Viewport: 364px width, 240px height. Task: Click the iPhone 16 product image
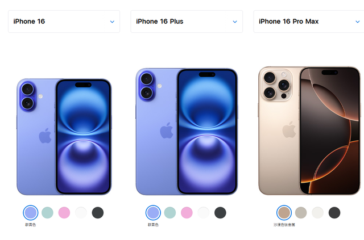(x=64, y=137)
